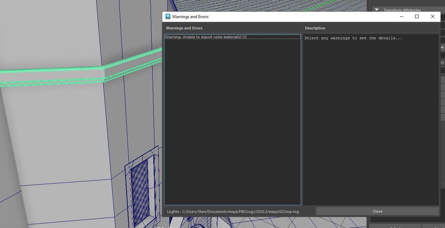Maximize the Warnings and Errors dialog
Screen dimensions: 445x228
pos(417,16)
